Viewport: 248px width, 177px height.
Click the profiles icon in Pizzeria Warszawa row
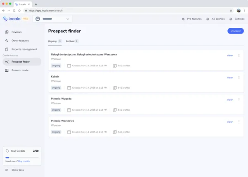115,132
